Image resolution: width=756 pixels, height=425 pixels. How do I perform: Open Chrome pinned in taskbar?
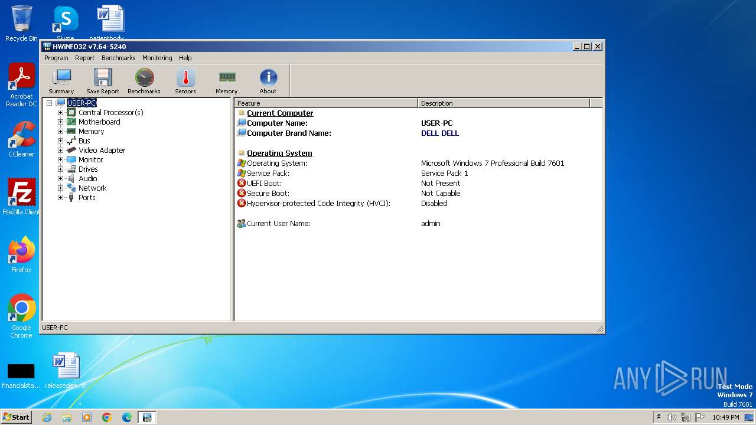(107, 417)
